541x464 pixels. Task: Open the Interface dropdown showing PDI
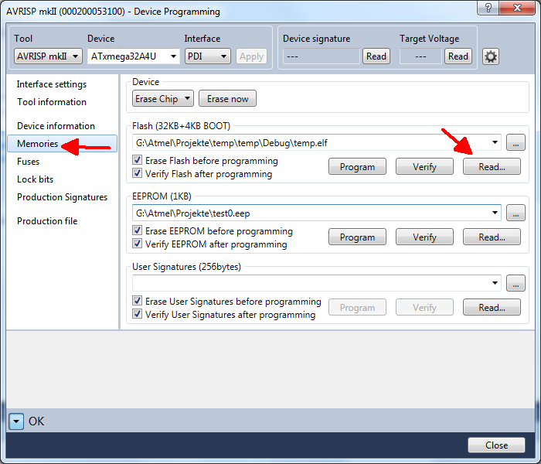click(x=208, y=56)
